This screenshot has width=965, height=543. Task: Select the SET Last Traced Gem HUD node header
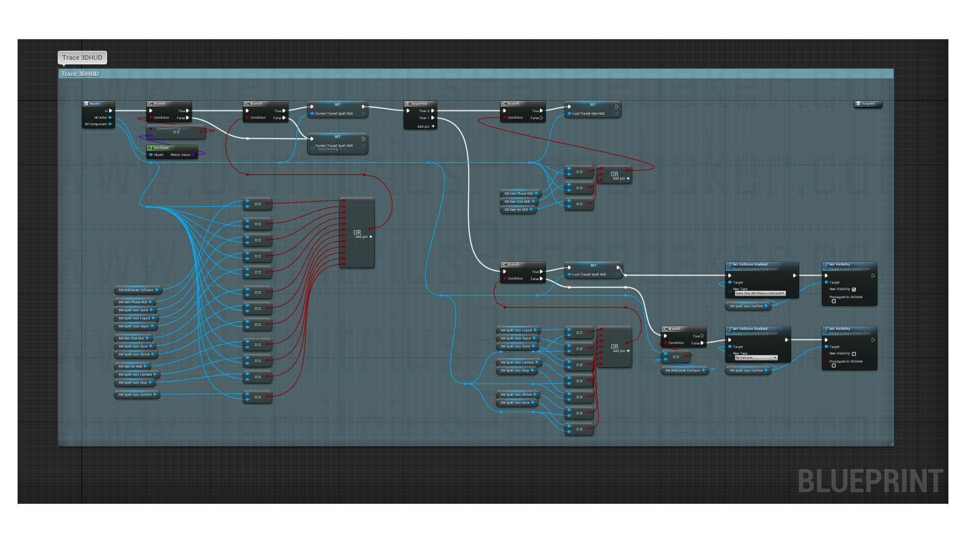tap(593, 105)
